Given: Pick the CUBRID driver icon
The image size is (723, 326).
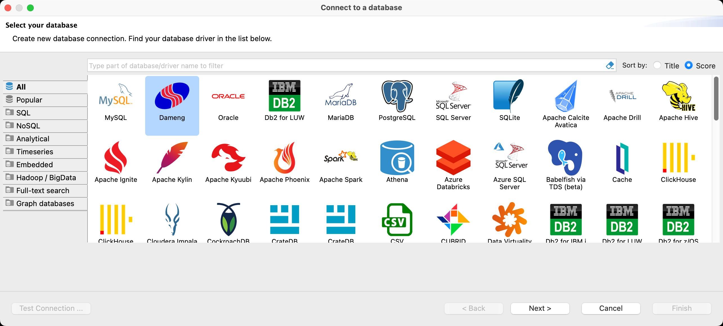Looking at the screenshot, I should 453,220.
